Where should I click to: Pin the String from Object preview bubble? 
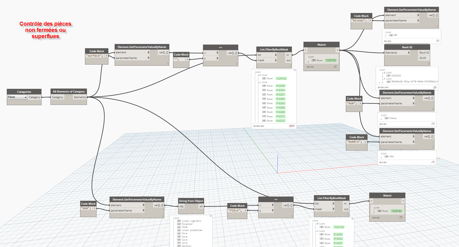(211, 216)
